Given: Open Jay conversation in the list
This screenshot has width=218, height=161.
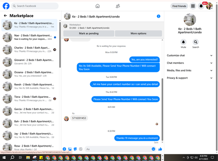Looking at the screenshot, I should (30, 135).
